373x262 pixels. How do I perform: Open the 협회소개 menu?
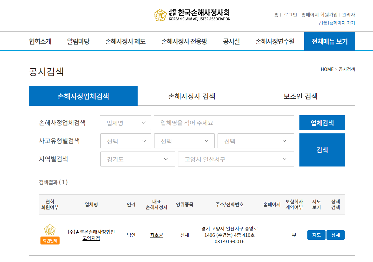pos(40,41)
